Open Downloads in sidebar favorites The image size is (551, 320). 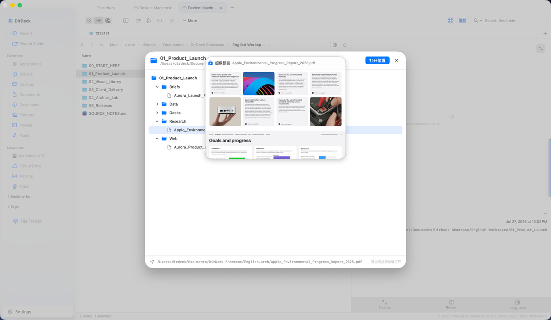coord(29,105)
